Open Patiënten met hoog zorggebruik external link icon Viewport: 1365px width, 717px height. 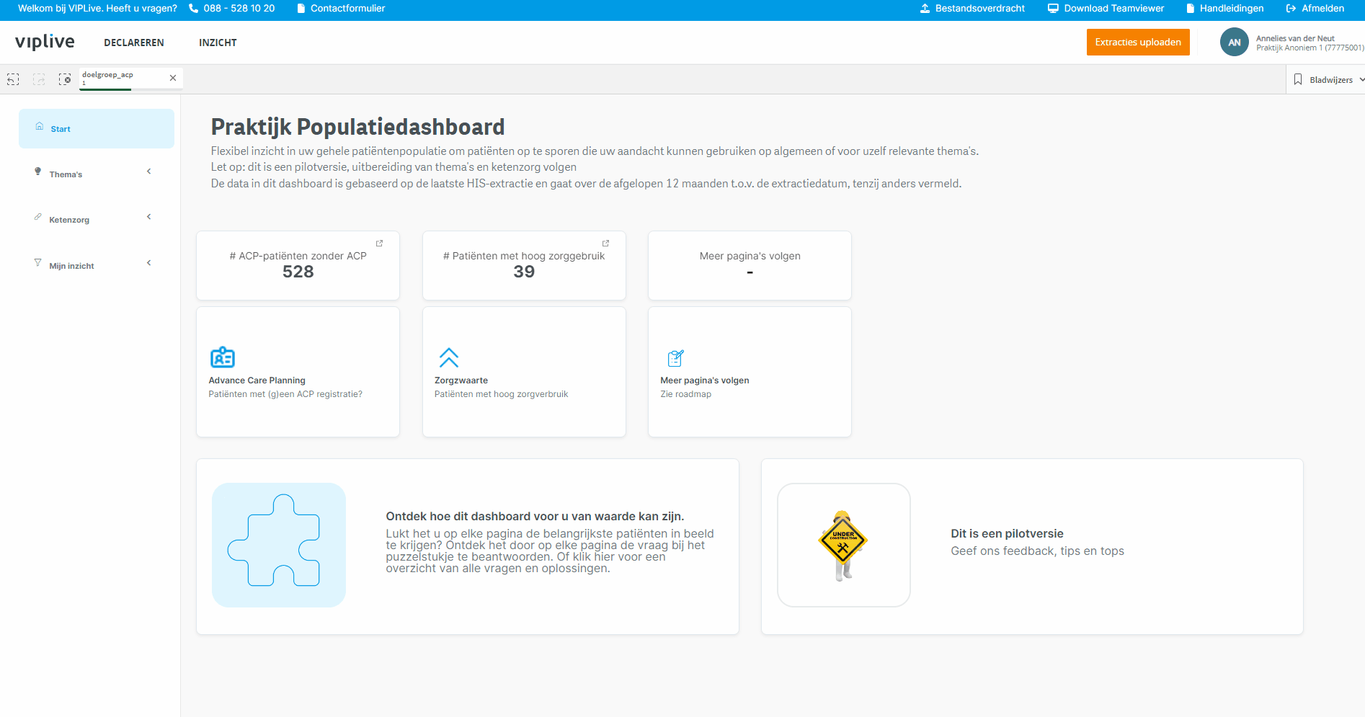pyautogui.click(x=605, y=244)
